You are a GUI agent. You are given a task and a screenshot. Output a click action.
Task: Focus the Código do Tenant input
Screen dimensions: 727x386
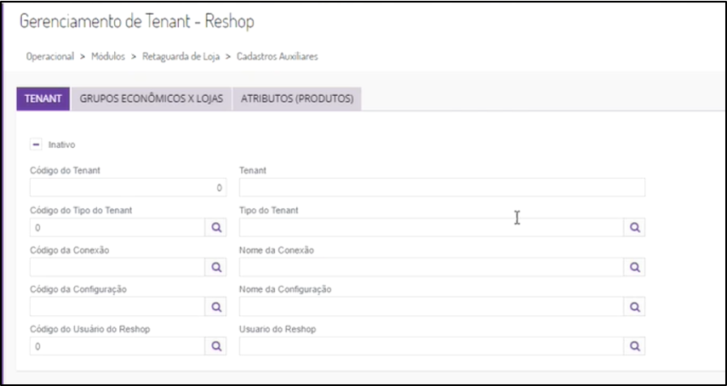coord(128,188)
